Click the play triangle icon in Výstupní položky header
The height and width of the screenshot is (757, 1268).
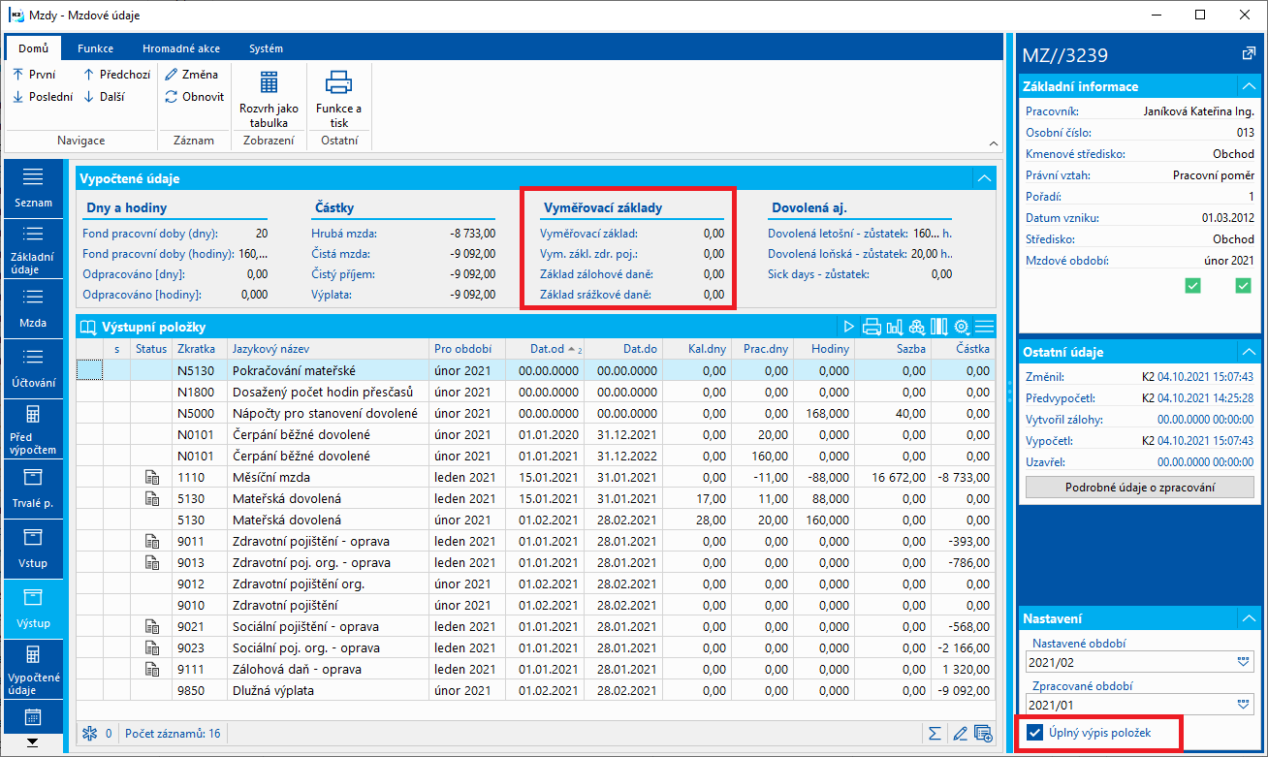(x=849, y=327)
